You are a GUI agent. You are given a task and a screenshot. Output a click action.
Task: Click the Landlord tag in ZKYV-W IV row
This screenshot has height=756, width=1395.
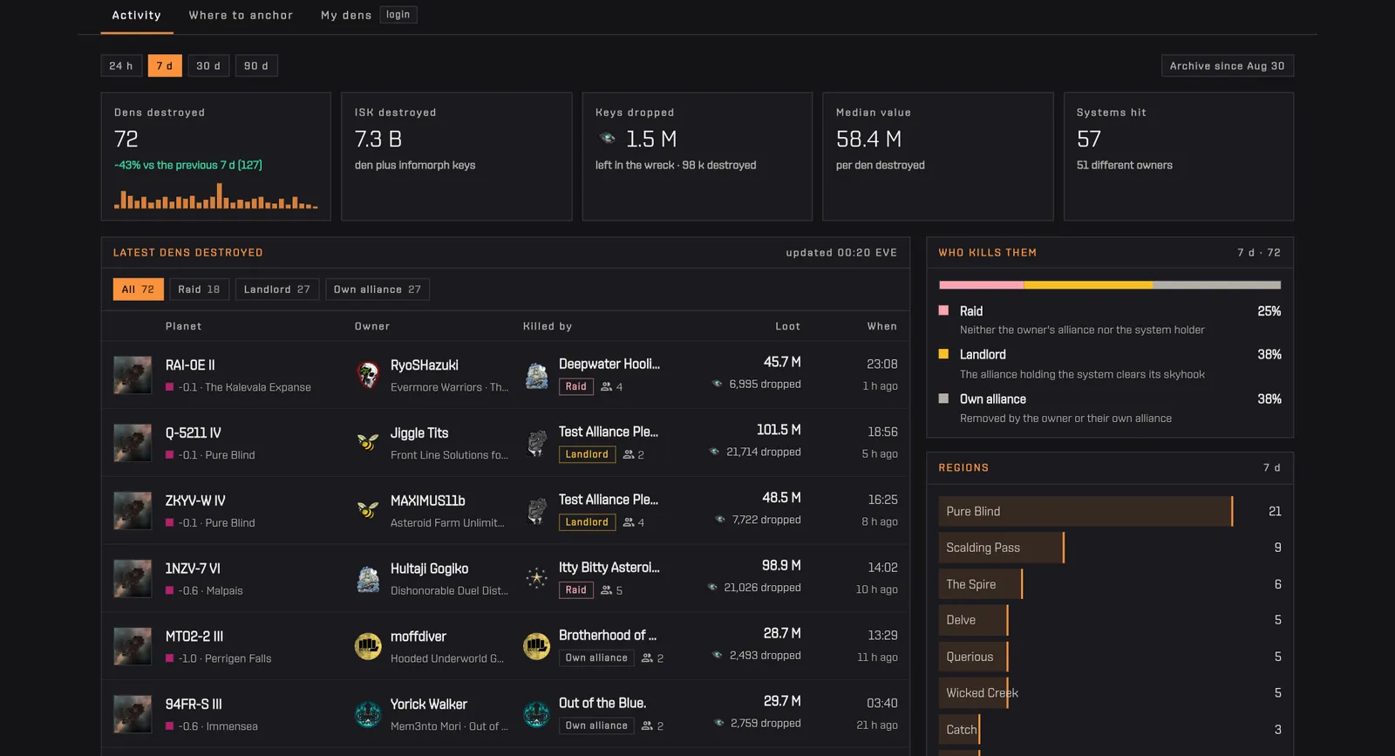click(587, 522)
